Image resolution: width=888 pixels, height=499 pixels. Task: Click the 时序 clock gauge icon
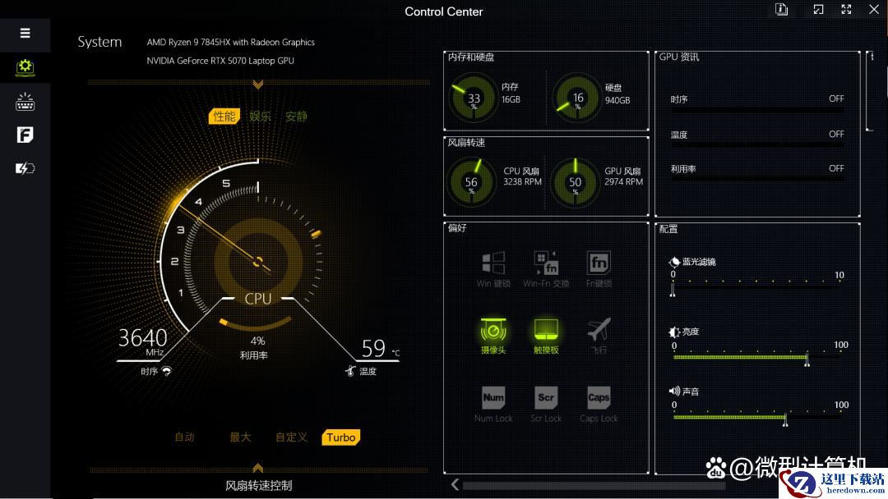click(x=166, y=371)
